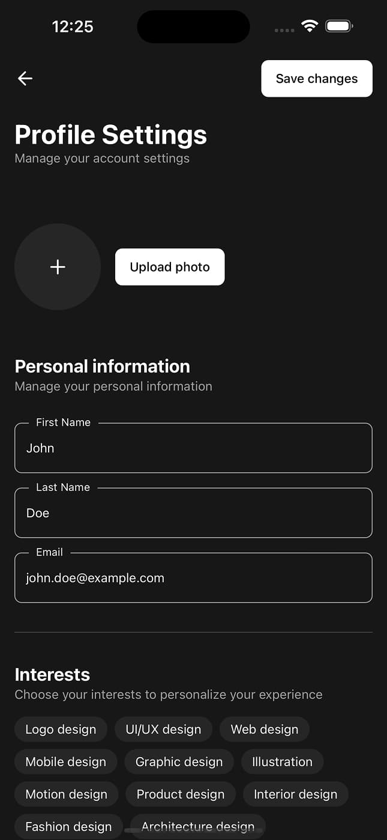387x840 pixels.
Task: Select the Illustration interest chip
Action: (x=282, y=761)
